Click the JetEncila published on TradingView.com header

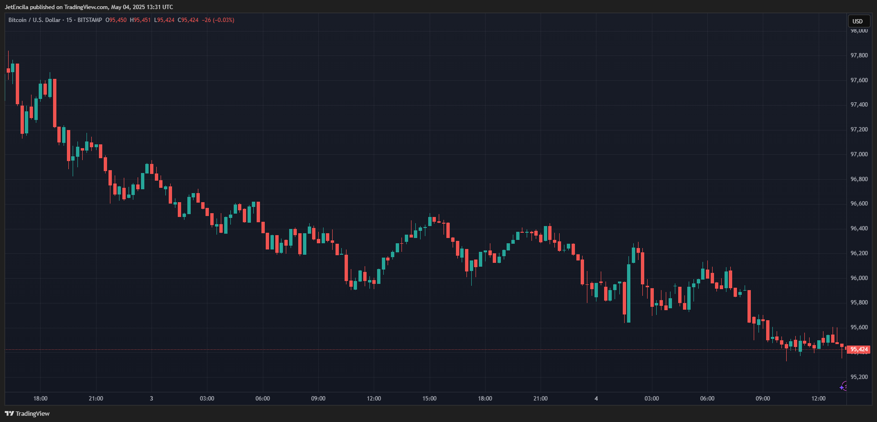pos(89,7)
